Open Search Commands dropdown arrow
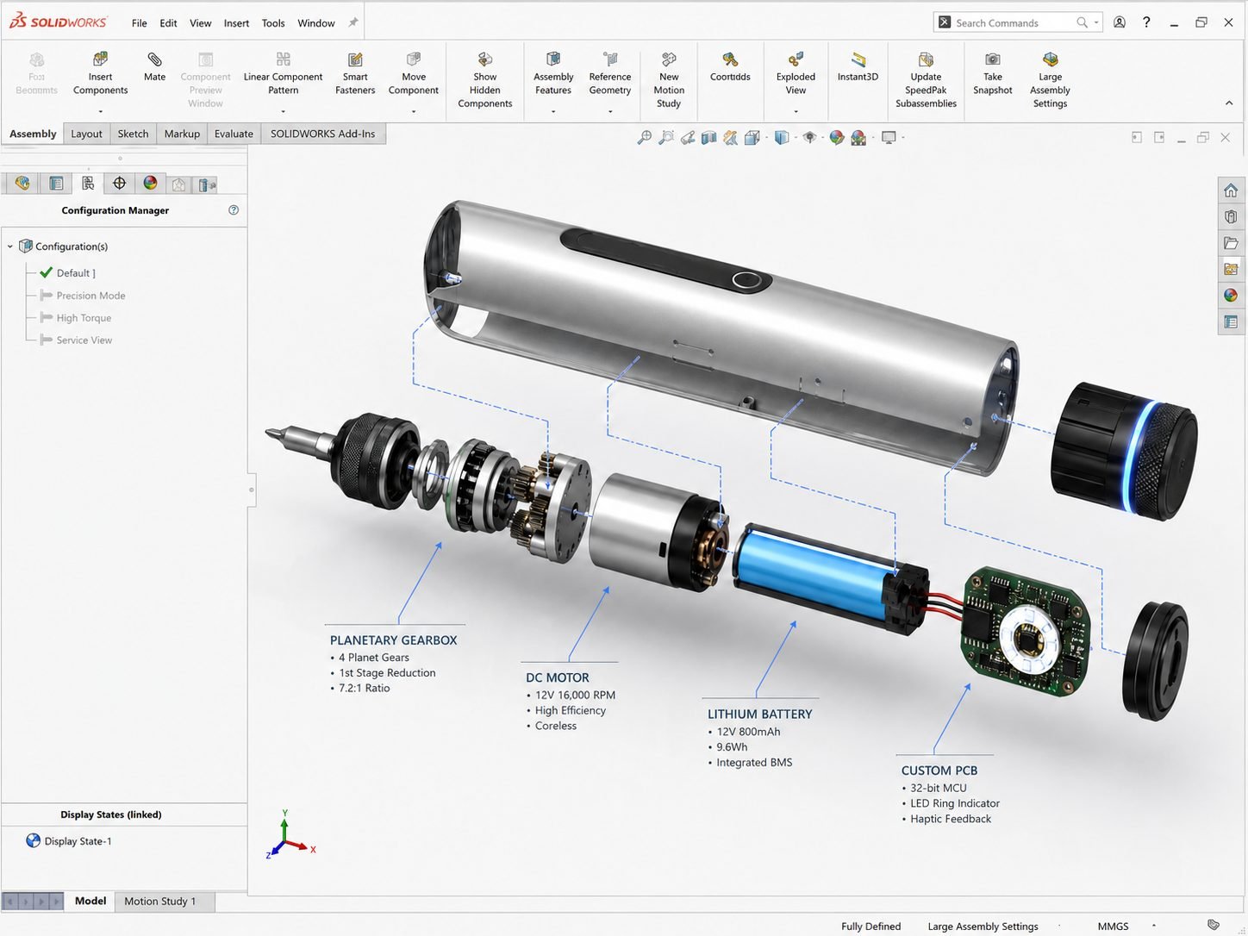This screenshot has height=936, width=1248. point(1096,22)
